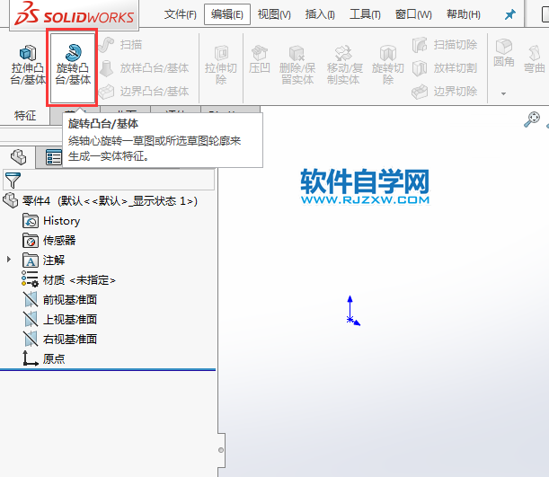Open the 窗口(W) menu
This screenshot has width=549, height=477.
pyautogui.click(x=413, y=14)
